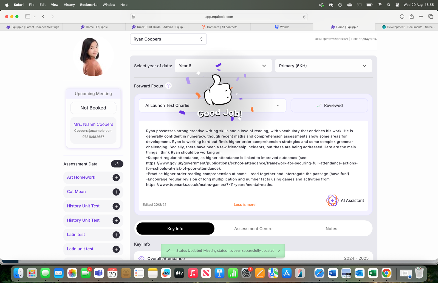Toggle Overall Attendance eye icon
Image resolution: width=438 pixels, height=283 pixels.
point(141,258)
